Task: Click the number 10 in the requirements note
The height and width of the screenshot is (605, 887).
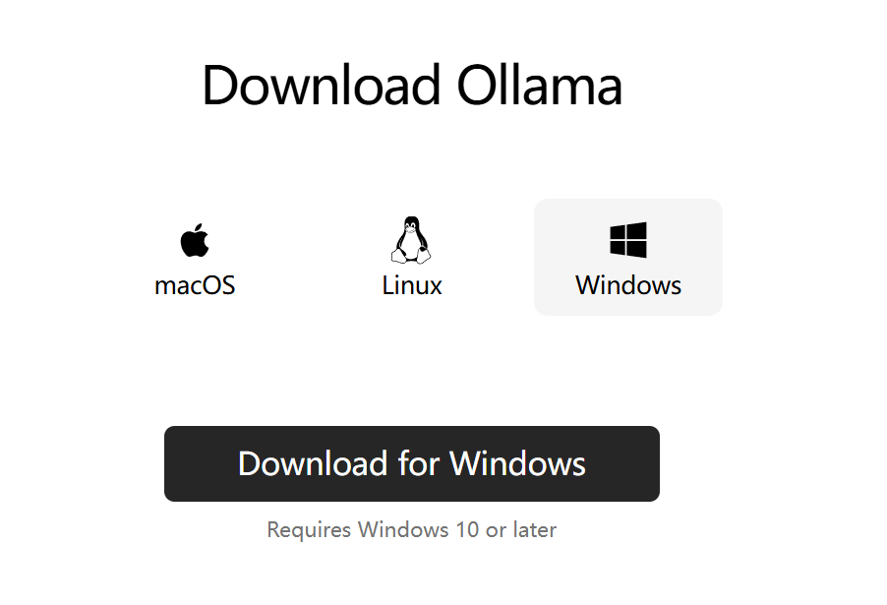Action: tap(467, 529)
